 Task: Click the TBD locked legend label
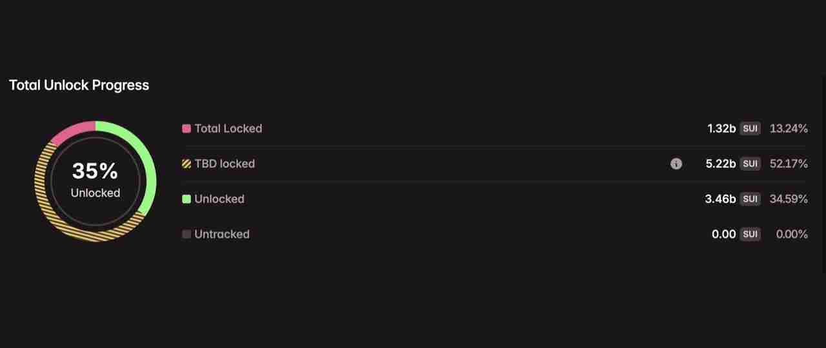[225, 164]
